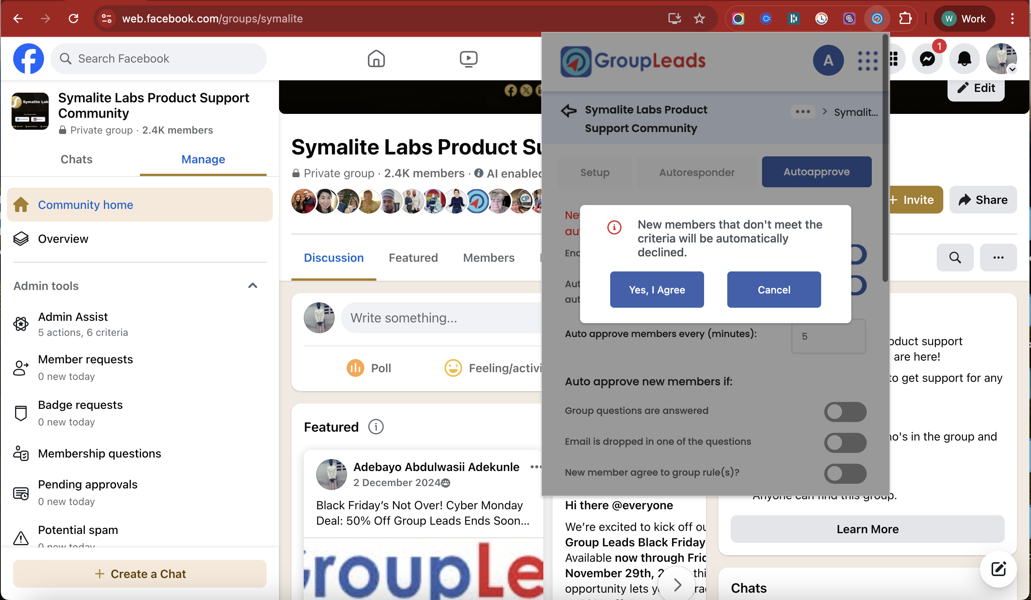The height and width of the screenshot is (600, 1031).
Task: Click the browser address bar URL
Action: [212, 19]
